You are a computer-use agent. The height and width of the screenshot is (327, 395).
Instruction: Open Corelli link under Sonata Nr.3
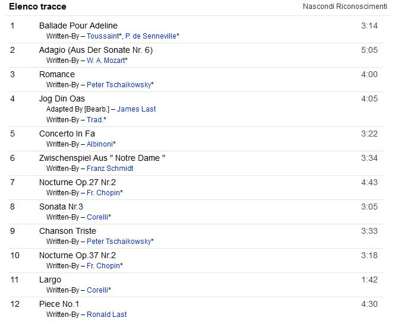(x=97, y=217)
